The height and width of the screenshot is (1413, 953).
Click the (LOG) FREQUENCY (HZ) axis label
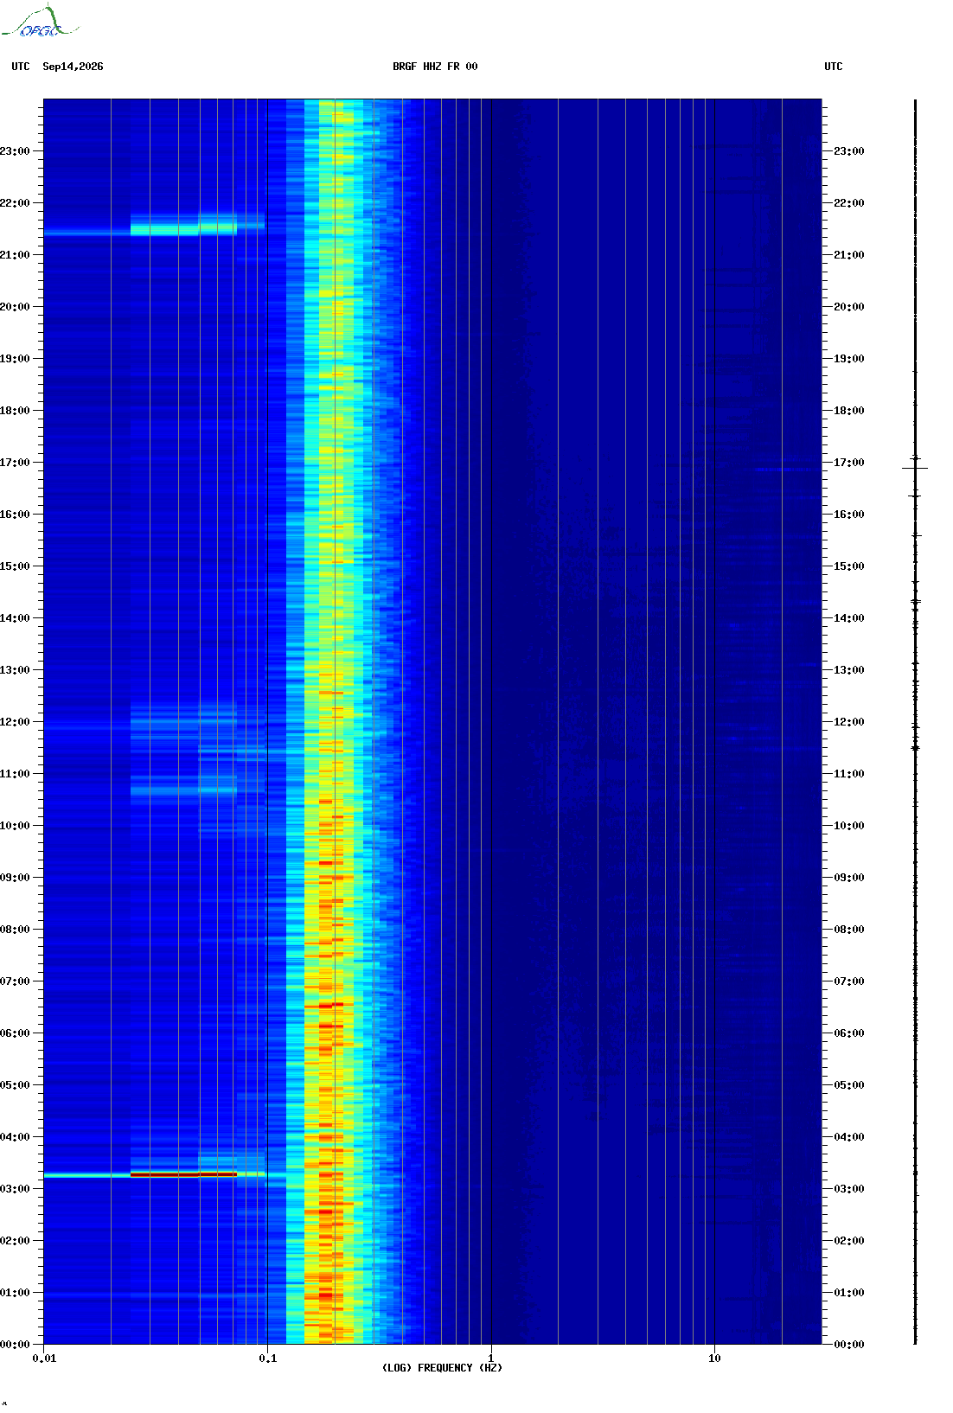click(442, 1368)
